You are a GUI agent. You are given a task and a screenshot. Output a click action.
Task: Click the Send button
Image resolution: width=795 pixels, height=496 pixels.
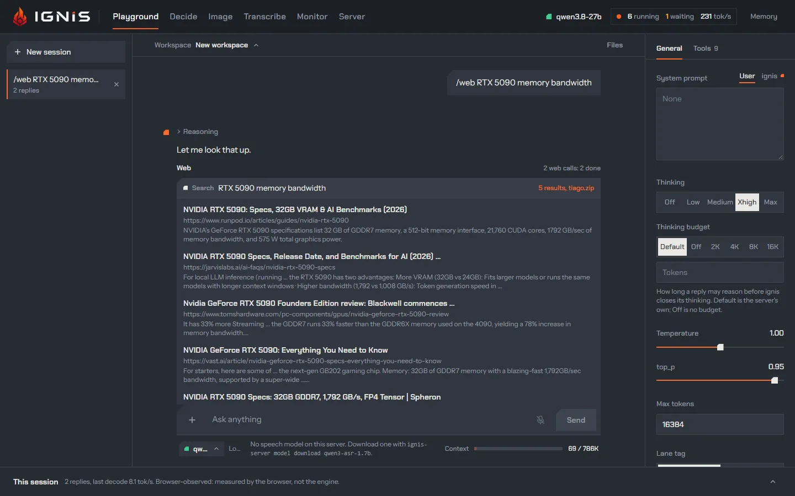[576, 420]
